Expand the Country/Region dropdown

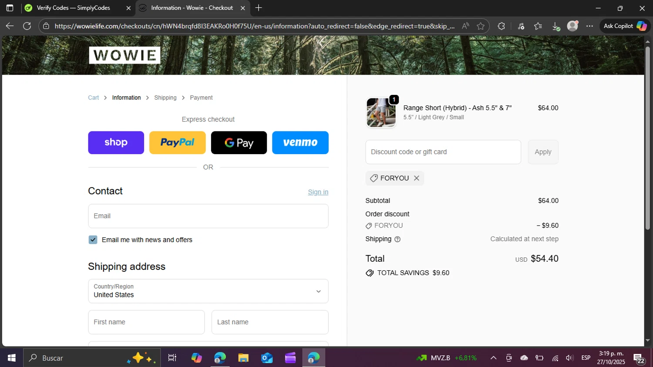click(208, 291)
